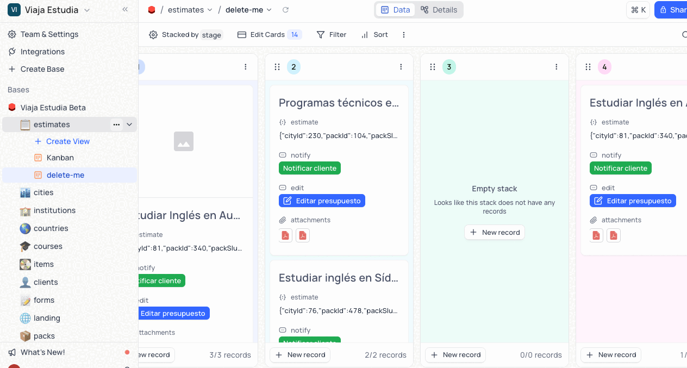Open Stacked by stage settings
687x368 pixels.
(186, 35)
